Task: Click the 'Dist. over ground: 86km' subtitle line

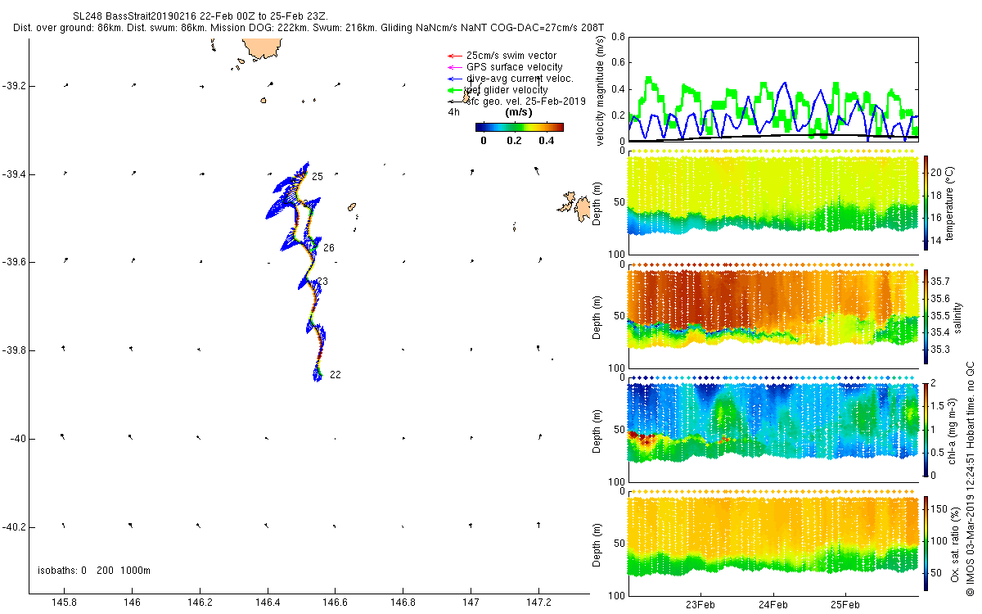Action: tap(309, 27)
